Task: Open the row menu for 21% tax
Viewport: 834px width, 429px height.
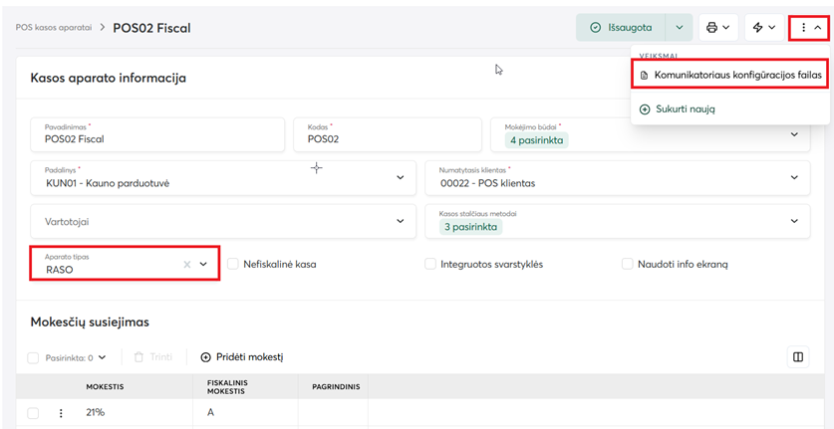Action: coord(61,413)
